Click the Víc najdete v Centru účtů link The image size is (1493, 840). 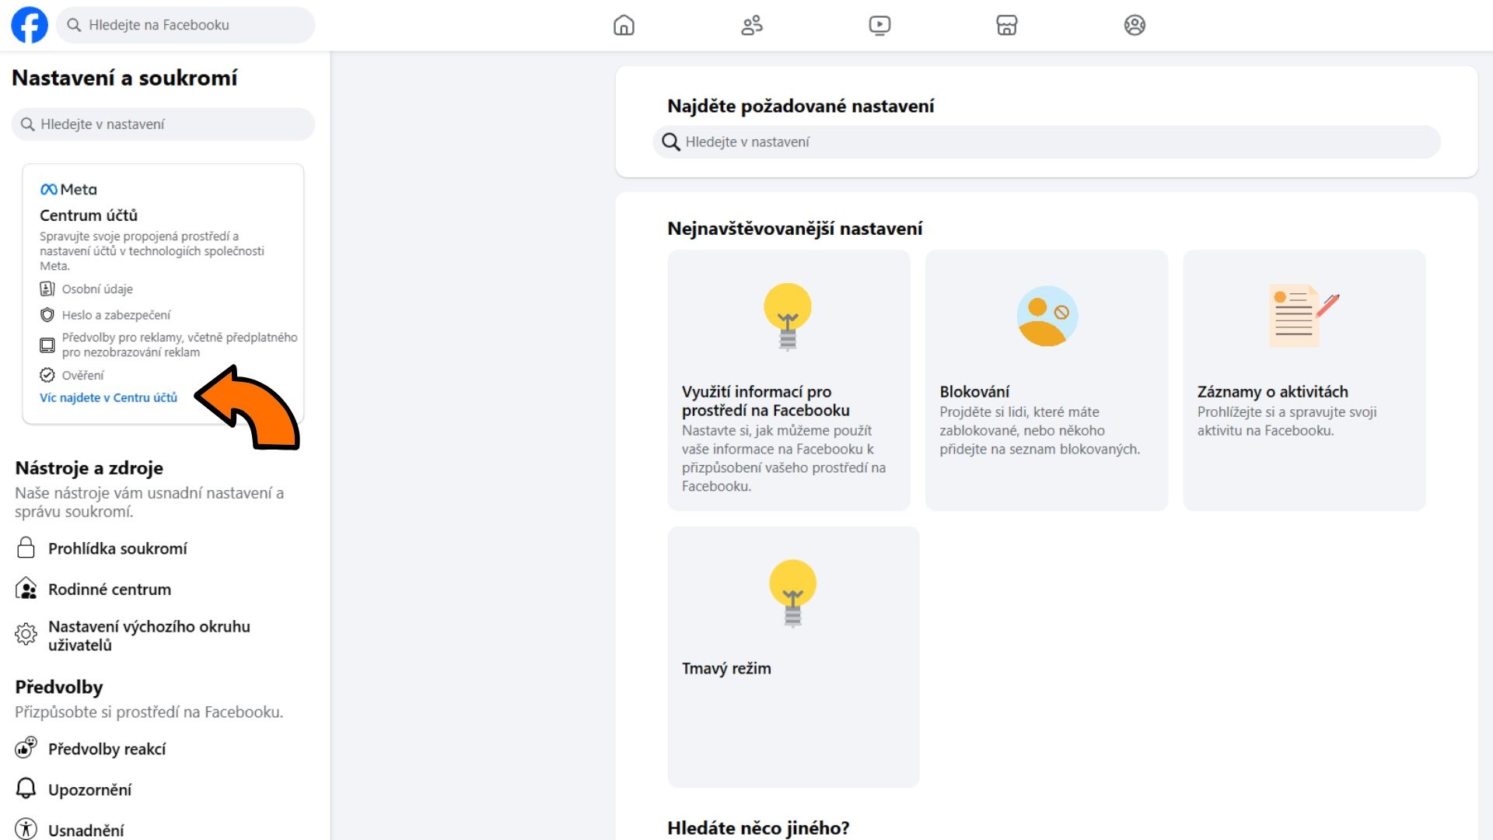(109, 397)
